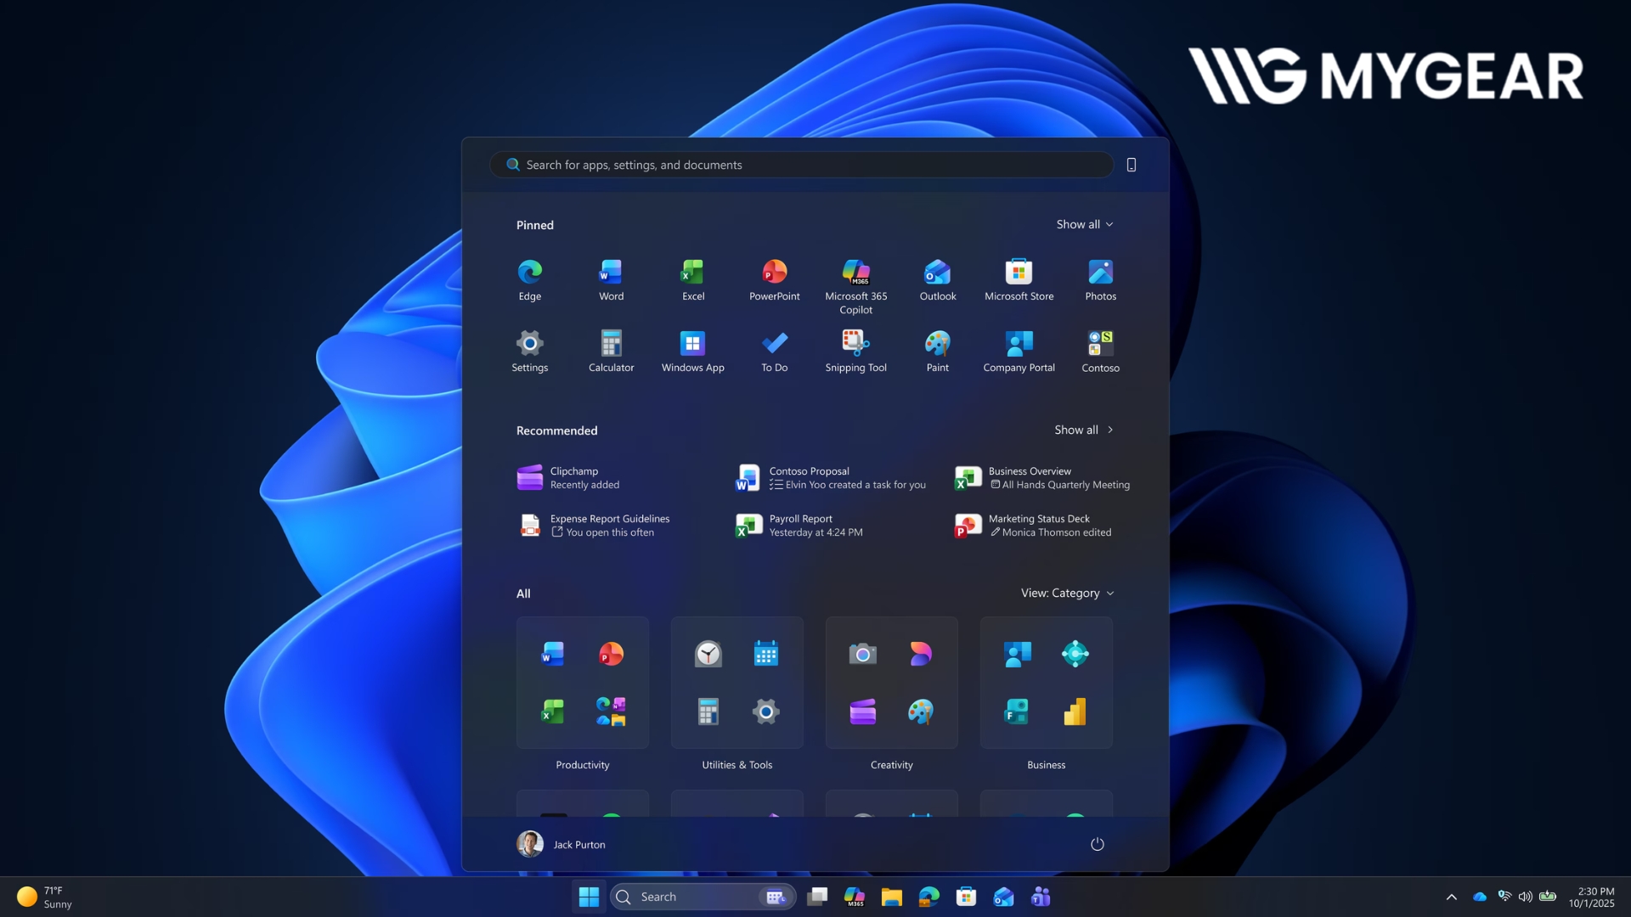Open Outlook from the Pinned section
The width and height of the screenshot is (1631, 917).
point(937,280)
